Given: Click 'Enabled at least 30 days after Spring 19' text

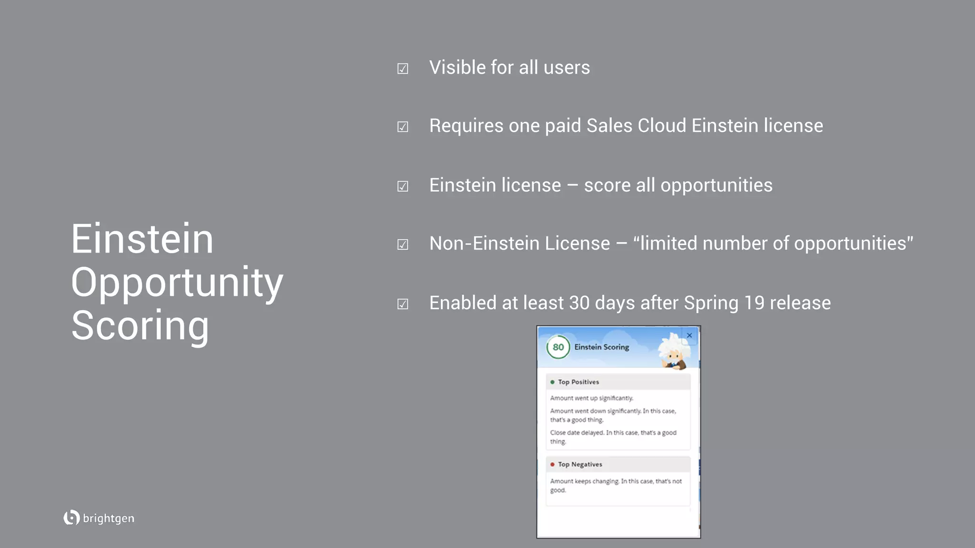Looking at the screenshot, I should point(630,303).
